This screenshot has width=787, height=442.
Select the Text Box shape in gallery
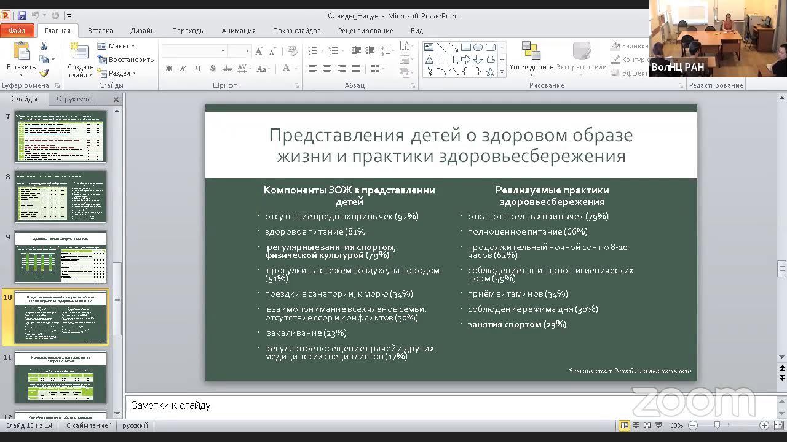(429, 47)
